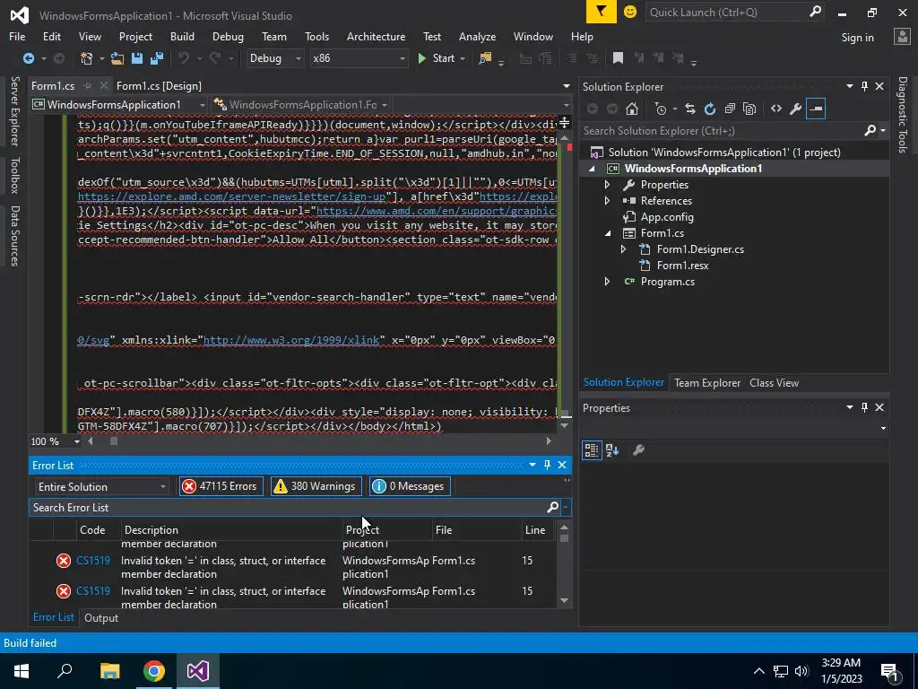Expand the Properties node in Solution Explorer
Viewport: 918px width, 689px height.
pyautogui.click(x=607, y=185)
